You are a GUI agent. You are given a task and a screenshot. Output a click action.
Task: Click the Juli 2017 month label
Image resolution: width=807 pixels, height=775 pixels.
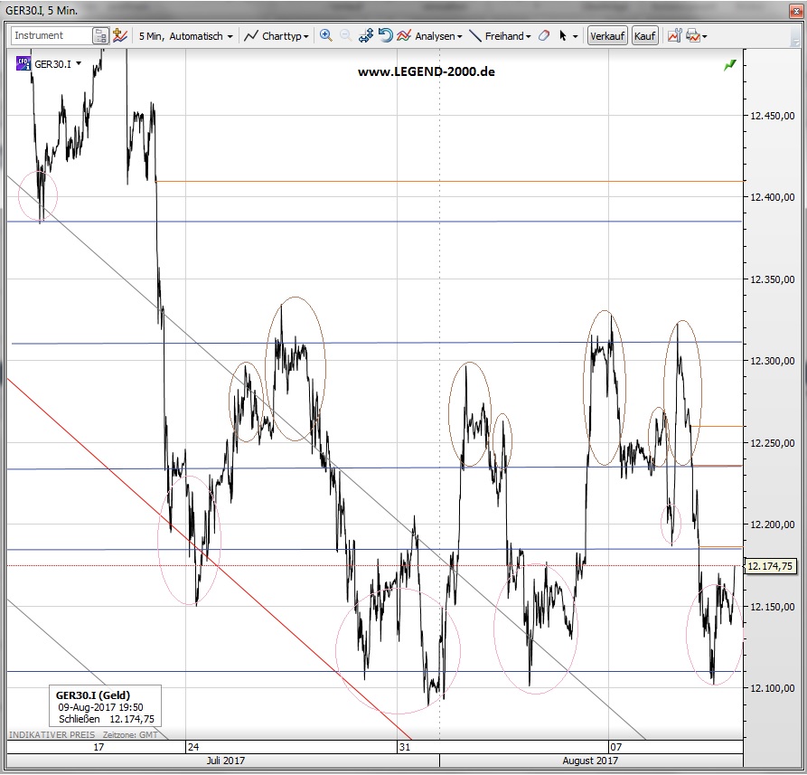(225, 761)
